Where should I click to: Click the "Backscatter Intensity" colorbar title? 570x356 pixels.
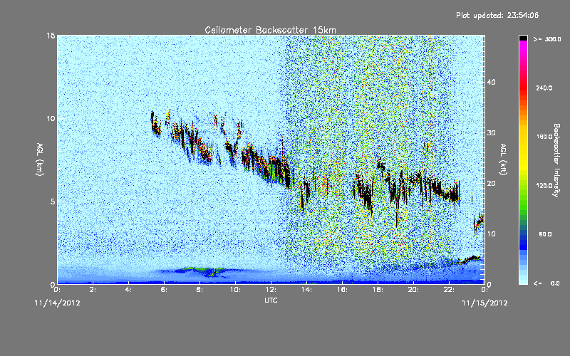coord(556,160)
